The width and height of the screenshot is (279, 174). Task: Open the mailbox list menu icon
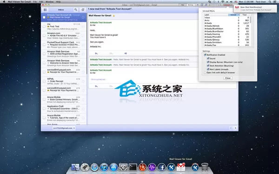45,10
